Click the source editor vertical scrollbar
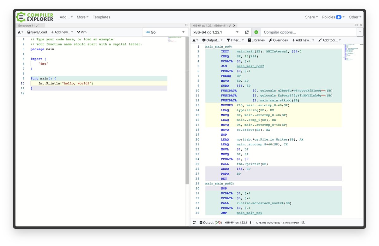379x246 pixels. click(x=187, y=110)
